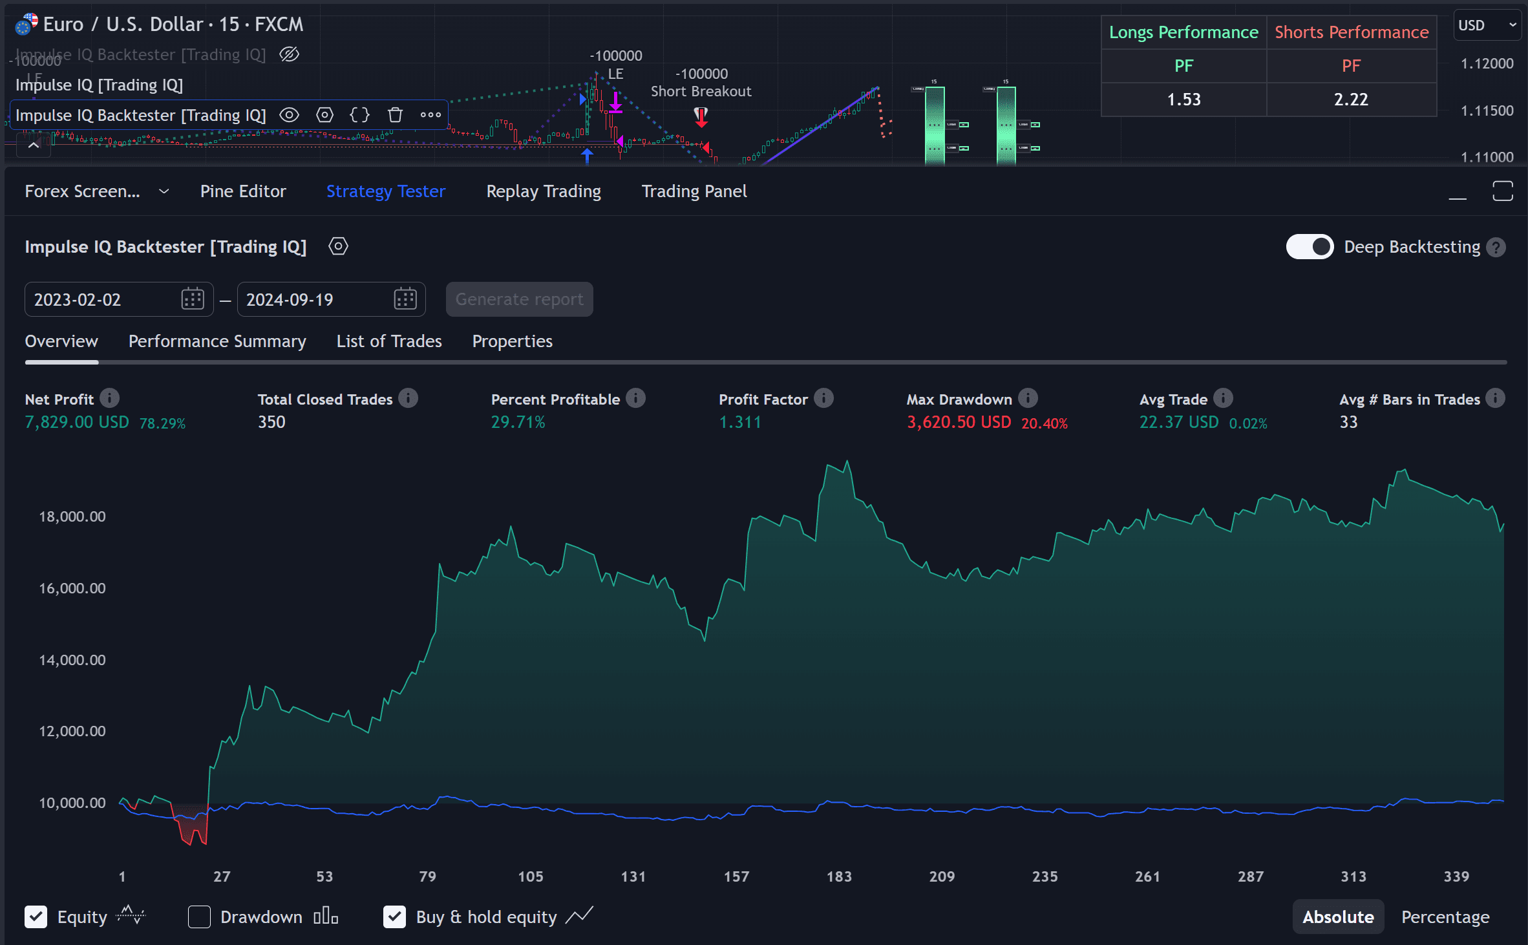
Task: Switch to the Pine Editor tab
Action: [243, 191]
